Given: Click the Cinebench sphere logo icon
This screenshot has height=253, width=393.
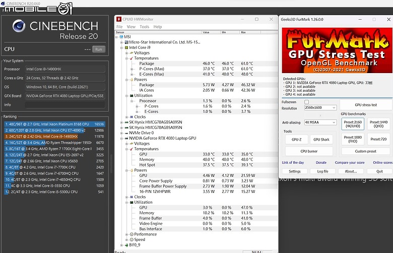Looking at the screenshot, I should point(19,26).
